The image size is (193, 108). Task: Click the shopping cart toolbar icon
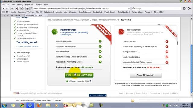coord(27,8)
